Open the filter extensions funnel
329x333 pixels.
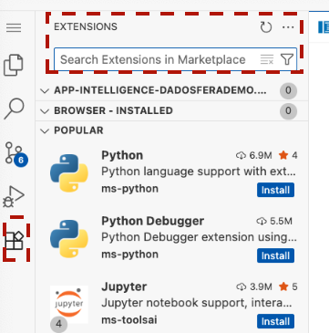(287, 59)
